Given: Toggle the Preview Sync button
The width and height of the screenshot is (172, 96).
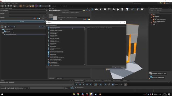Looking at the screenshot, I should pyautogui.click(x=43, y=6).
